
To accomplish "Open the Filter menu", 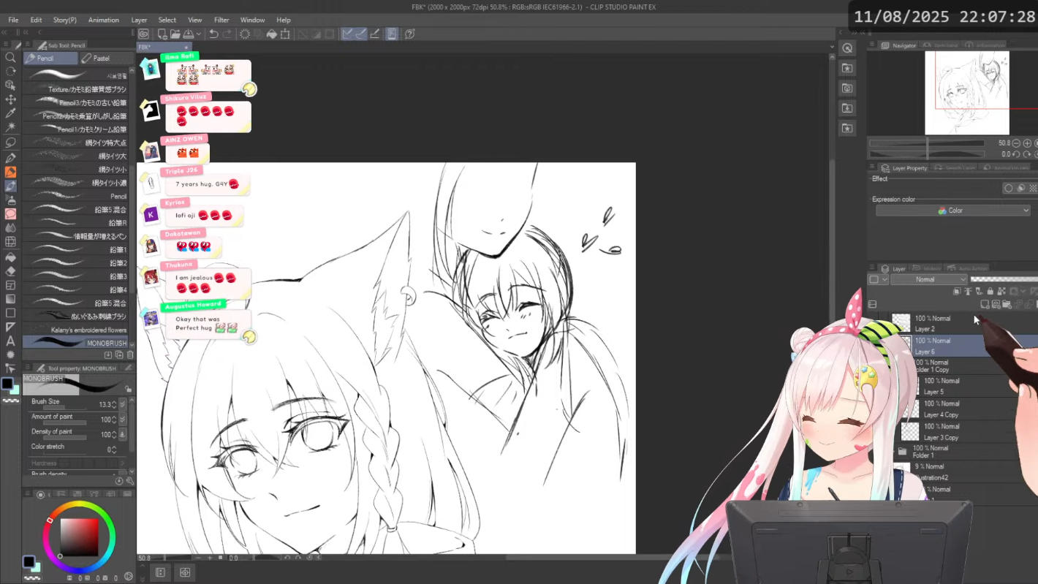I will tap(221, 20).
